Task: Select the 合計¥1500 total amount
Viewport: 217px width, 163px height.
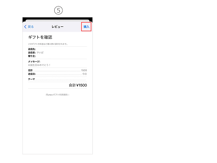Action: 78,85
